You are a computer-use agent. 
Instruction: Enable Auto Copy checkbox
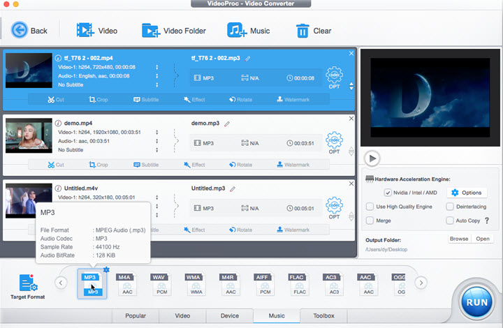450,221
